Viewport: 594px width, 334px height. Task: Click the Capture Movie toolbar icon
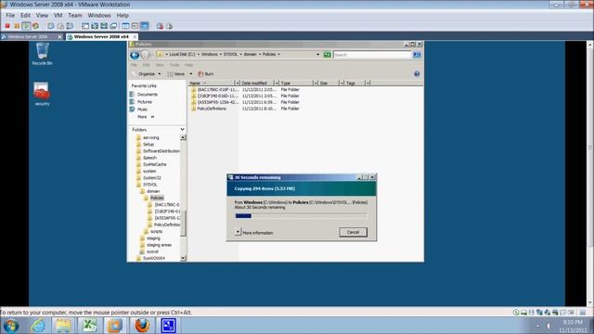point(169,26)
